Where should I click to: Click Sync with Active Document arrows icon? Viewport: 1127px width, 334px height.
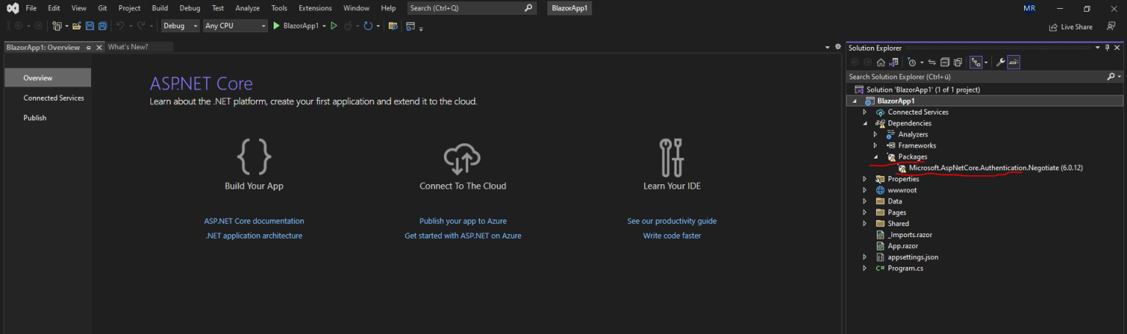tap(932, 62)
